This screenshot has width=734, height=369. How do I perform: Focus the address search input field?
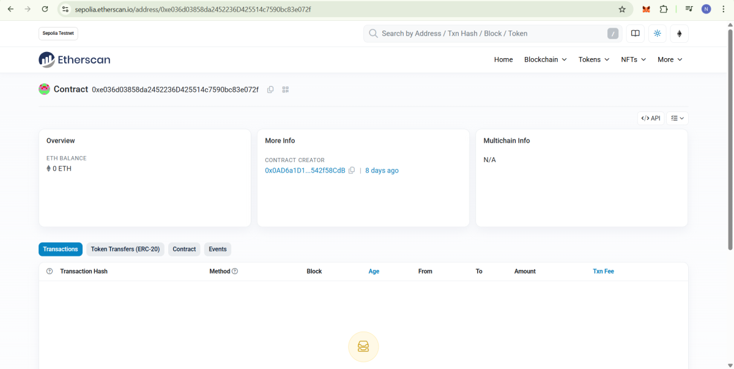click(489, 34)
